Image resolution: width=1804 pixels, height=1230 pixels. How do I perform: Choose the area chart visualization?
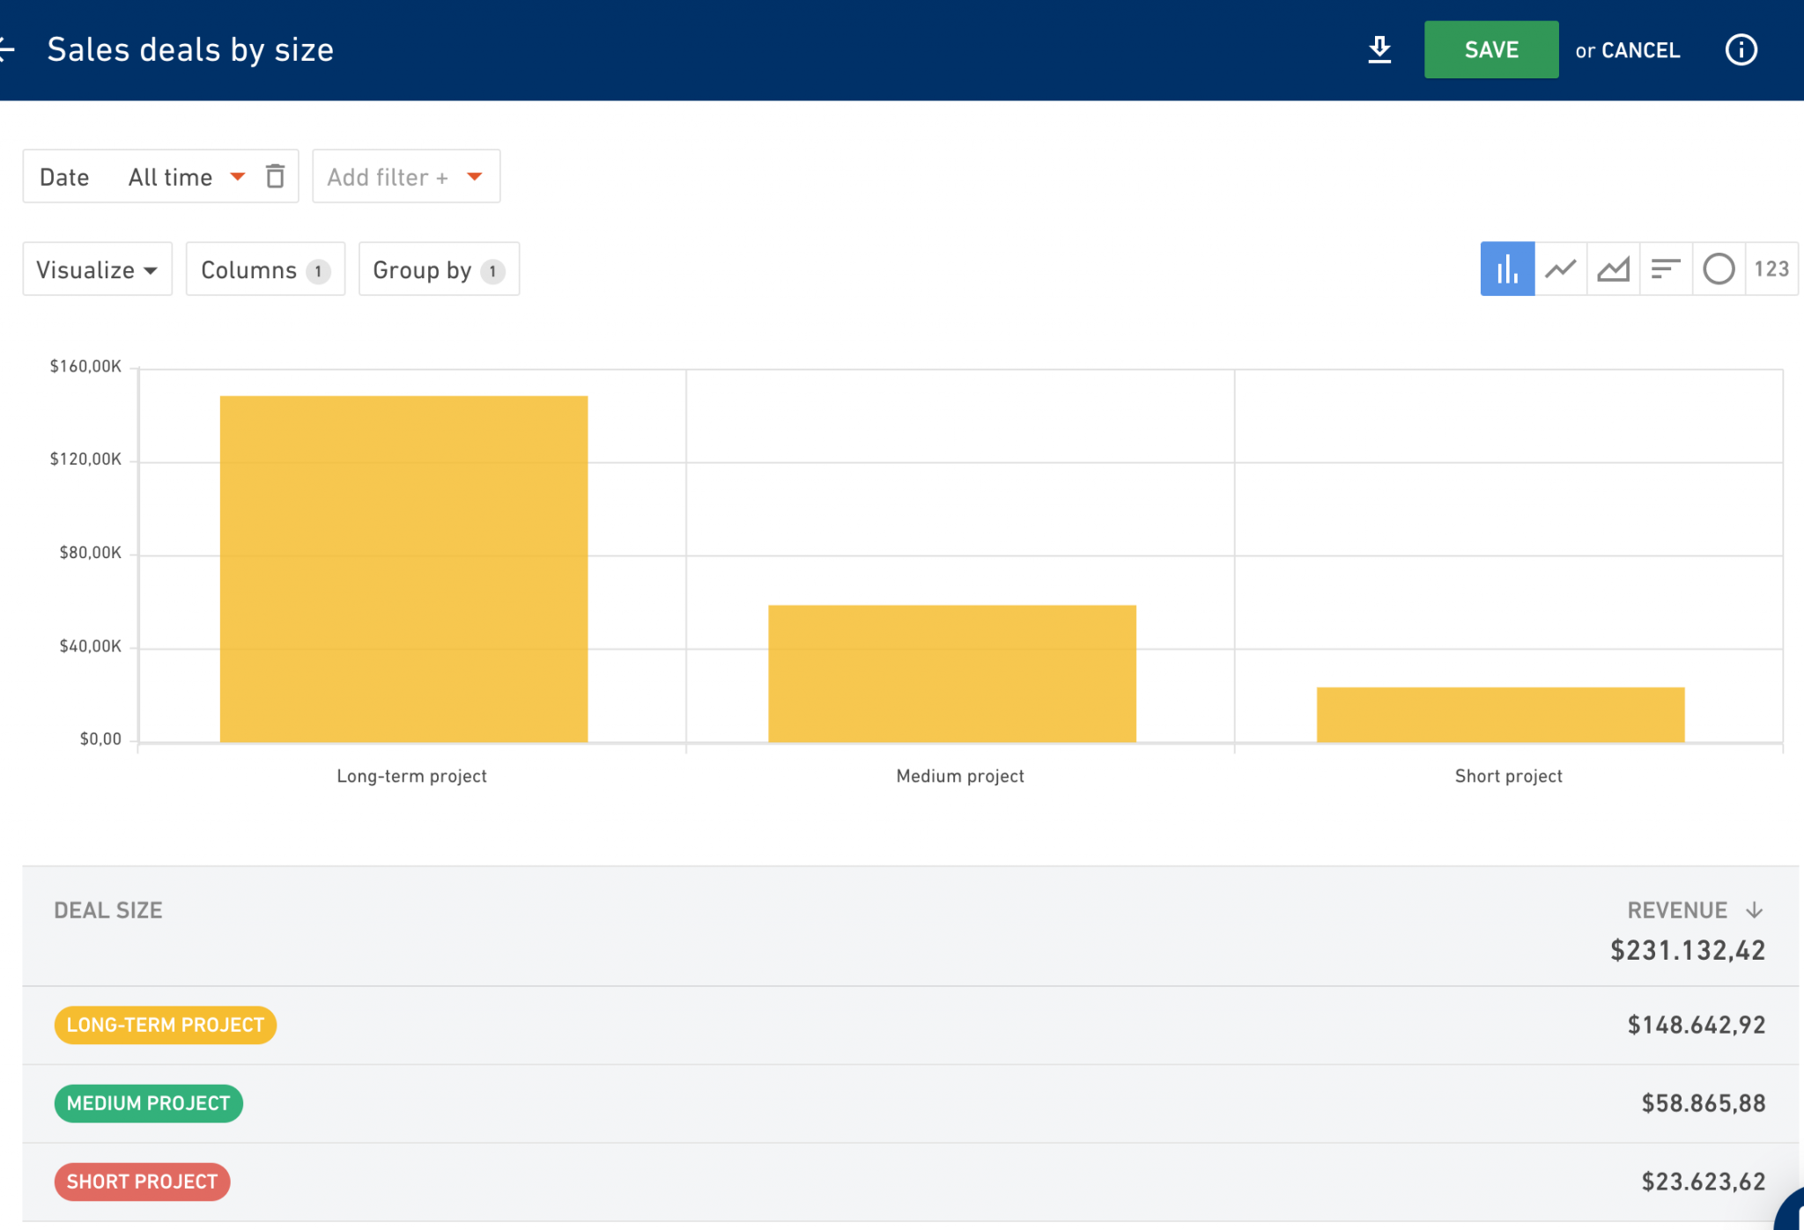[x=1613, y=269]
